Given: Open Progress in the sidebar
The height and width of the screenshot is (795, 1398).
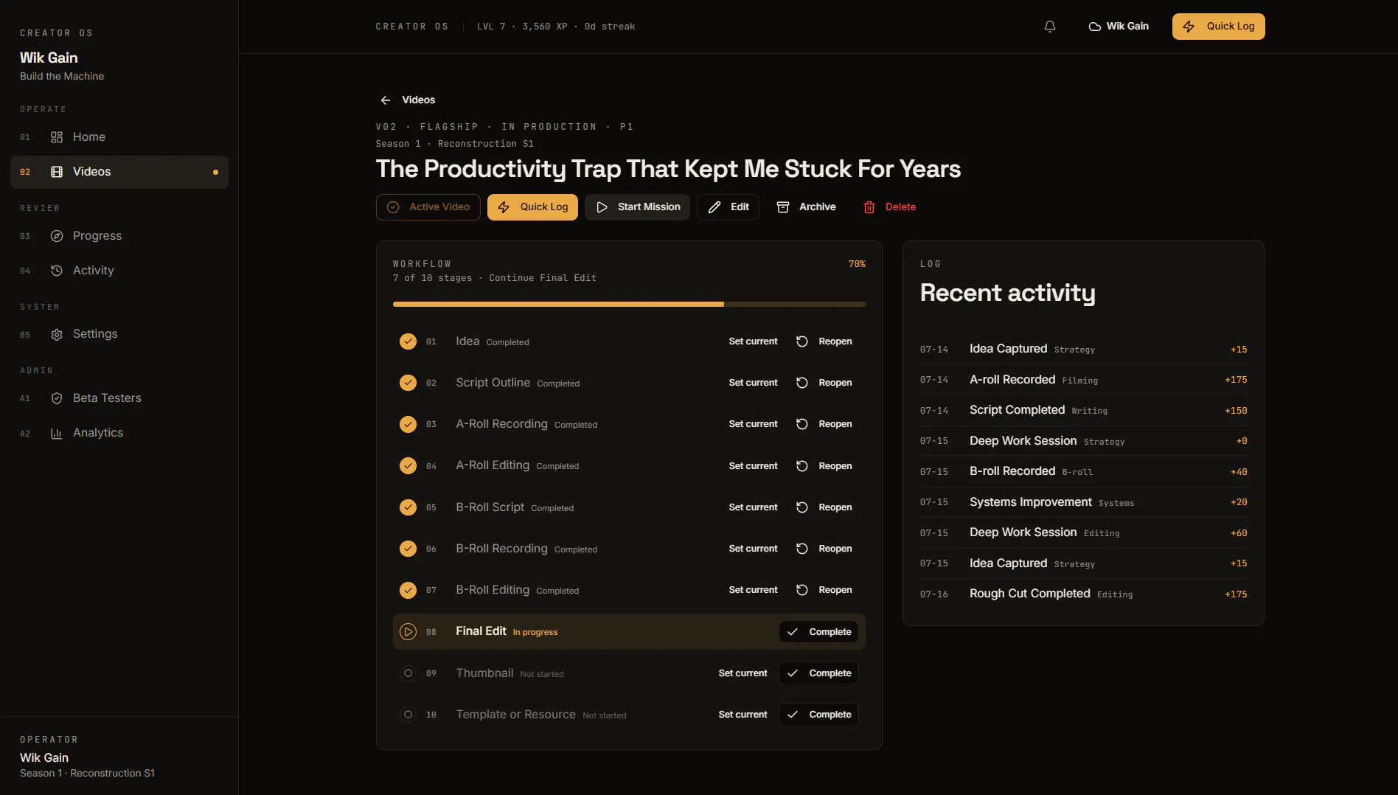Looking at the screenshot, I should pyautogui.click(x=119, y=236).
